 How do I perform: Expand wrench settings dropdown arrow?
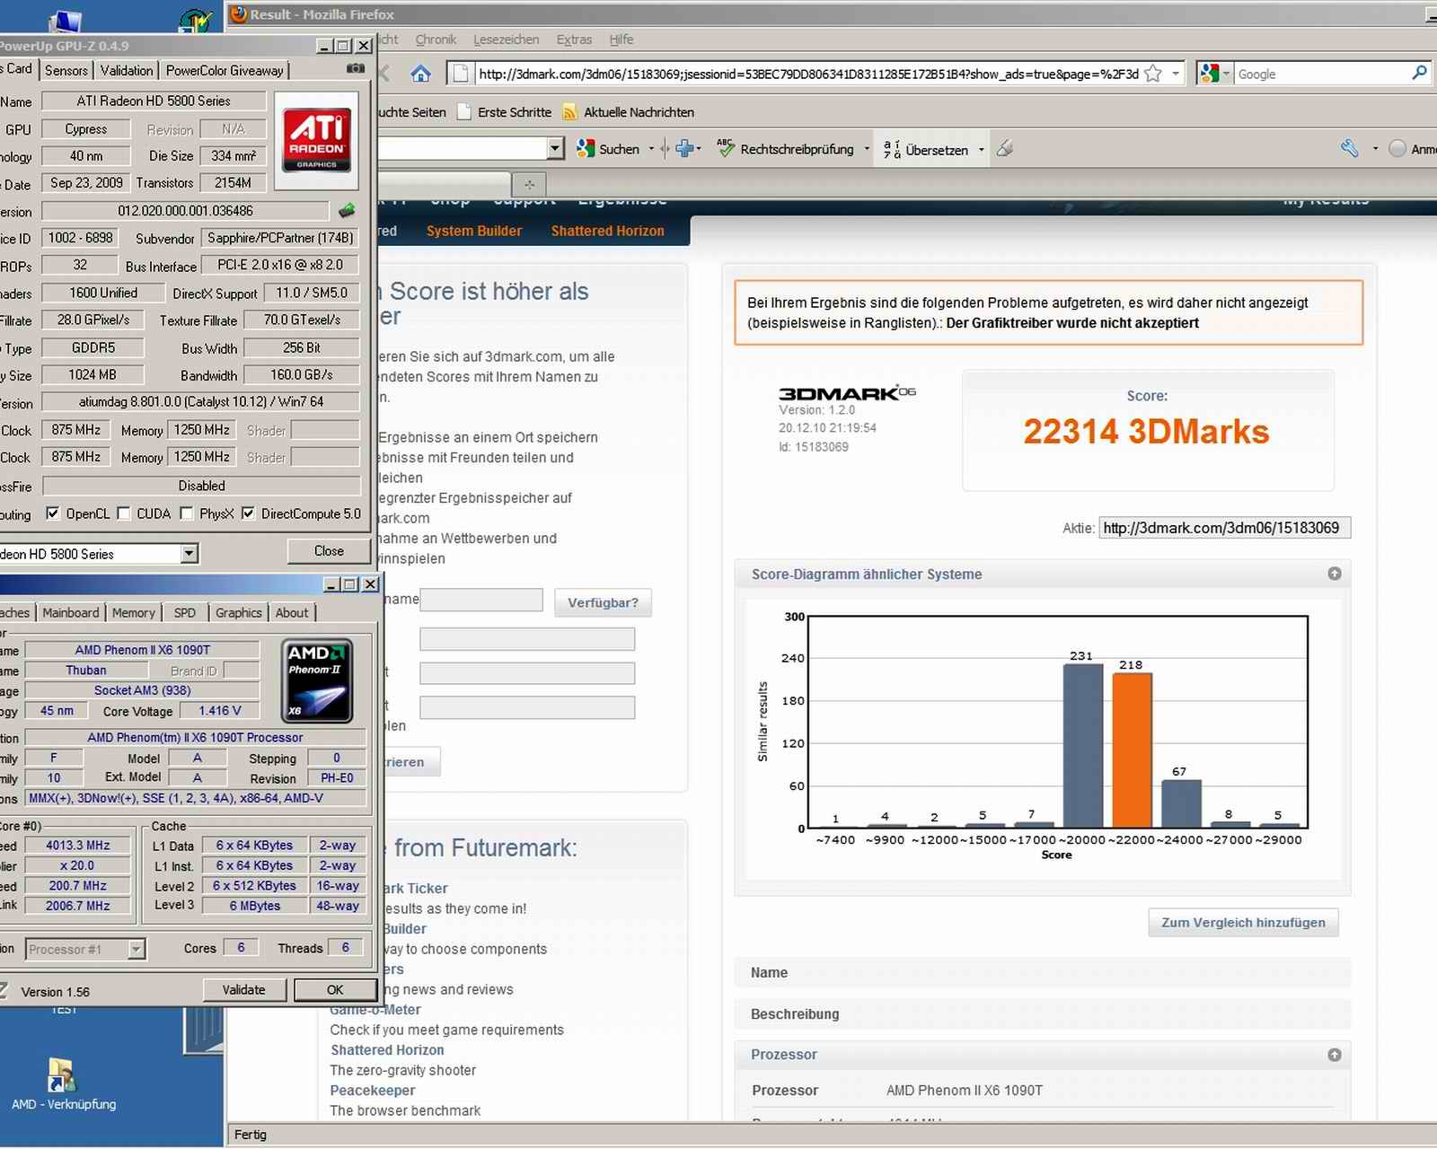(1375, 149)
